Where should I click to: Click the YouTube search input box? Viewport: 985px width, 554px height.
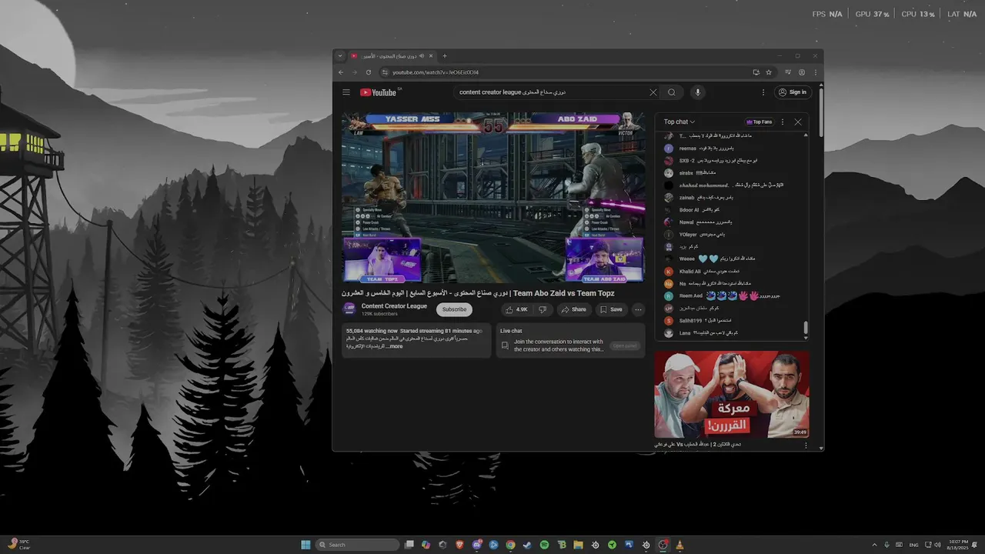550,92
